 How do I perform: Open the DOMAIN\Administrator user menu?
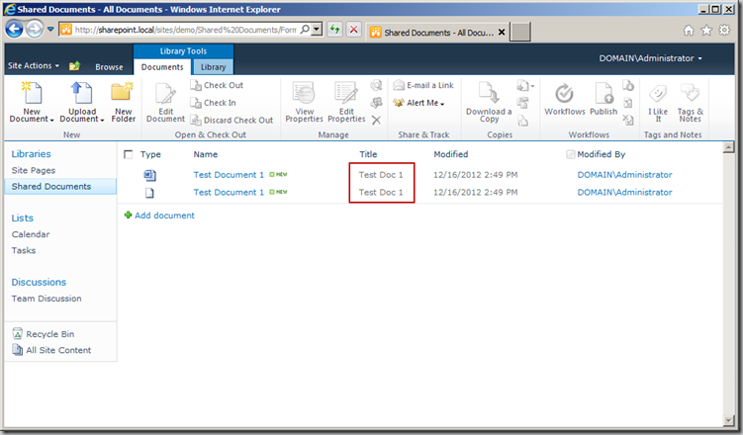click(650, 58)
